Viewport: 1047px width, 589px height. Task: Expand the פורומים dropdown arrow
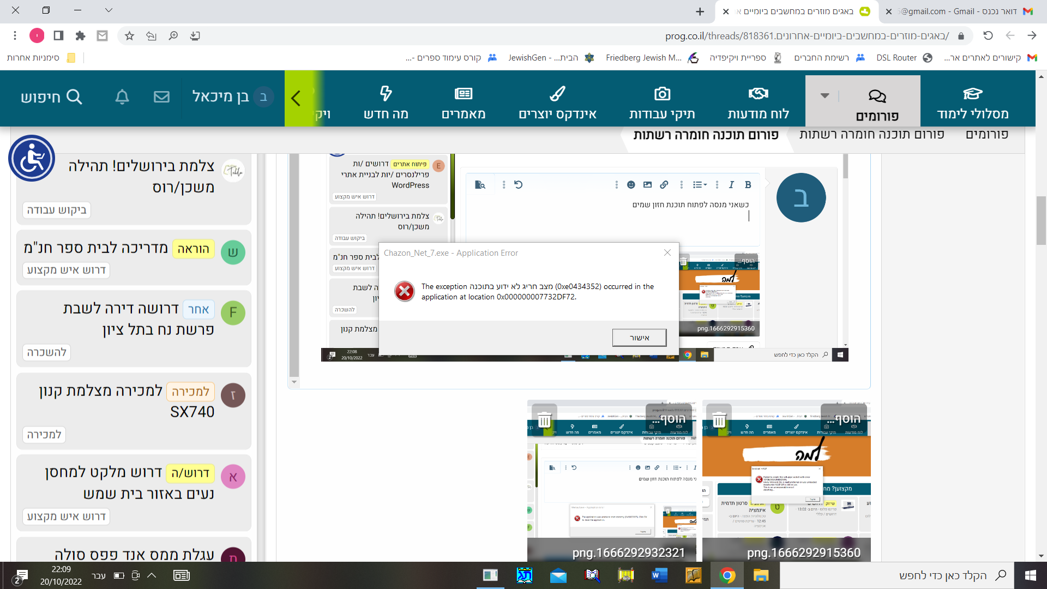coord(825,96)
